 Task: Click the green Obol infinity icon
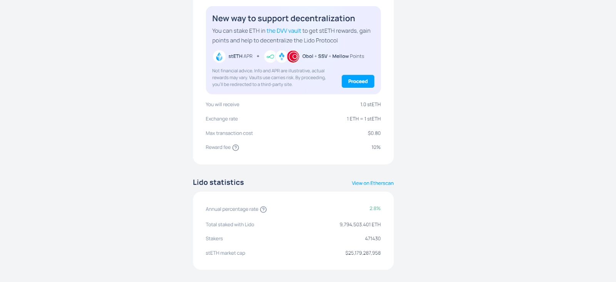270,57
